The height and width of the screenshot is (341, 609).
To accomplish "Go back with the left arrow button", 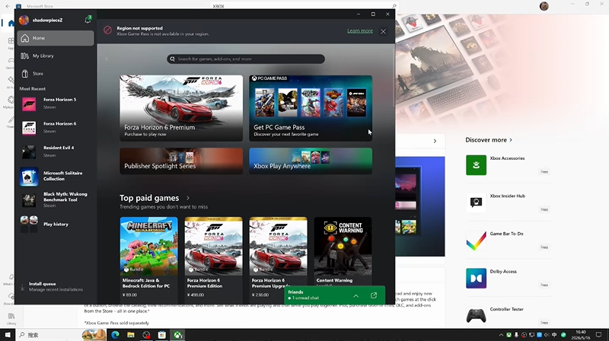I will tap(107, 59).
